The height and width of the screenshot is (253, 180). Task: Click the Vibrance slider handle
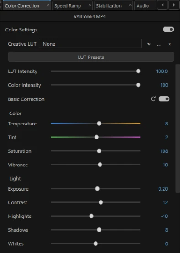coord(100,165)
